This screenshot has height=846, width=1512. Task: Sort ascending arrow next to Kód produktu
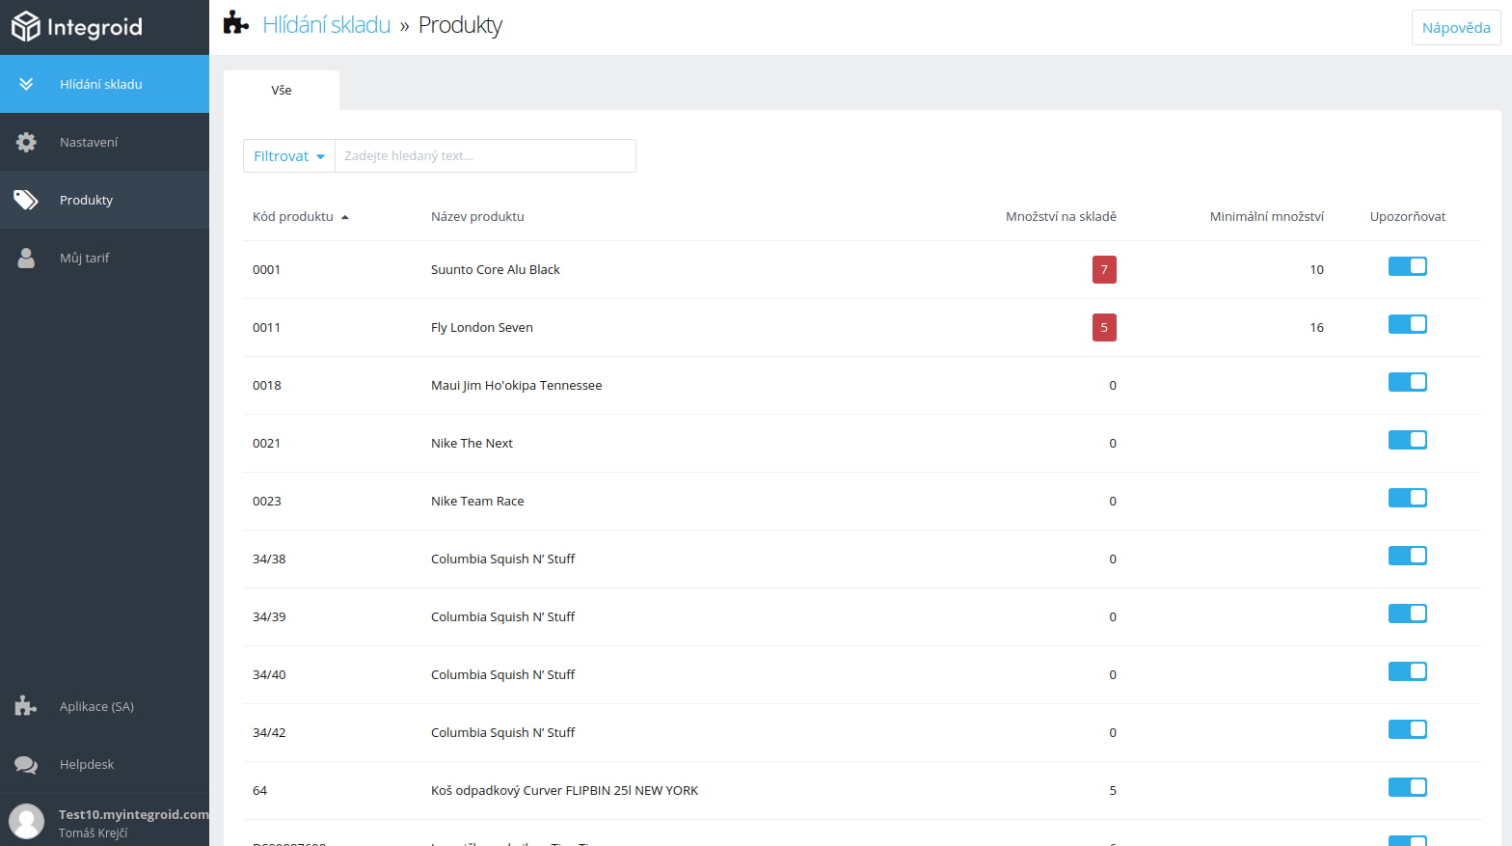click(x=345, y=217)
